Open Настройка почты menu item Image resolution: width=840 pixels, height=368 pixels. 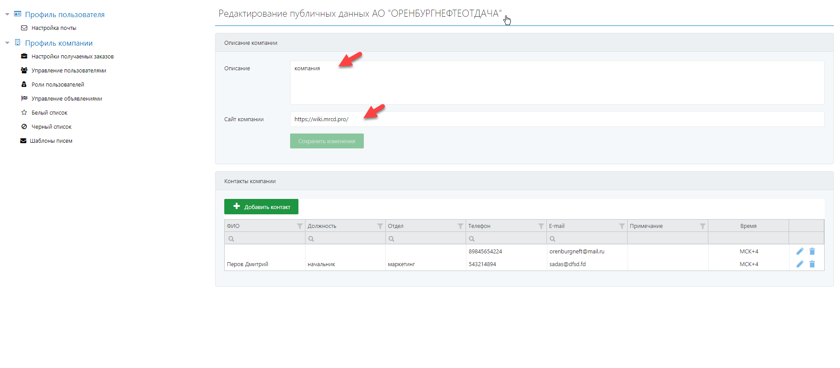click(54, 28)
